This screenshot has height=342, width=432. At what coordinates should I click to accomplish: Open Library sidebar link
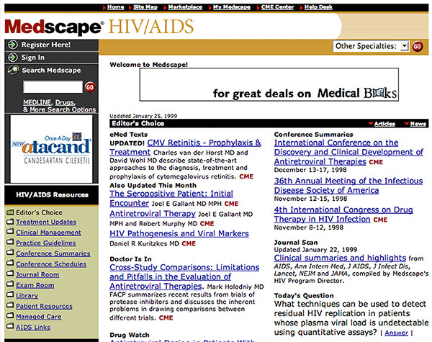[27, 296]
